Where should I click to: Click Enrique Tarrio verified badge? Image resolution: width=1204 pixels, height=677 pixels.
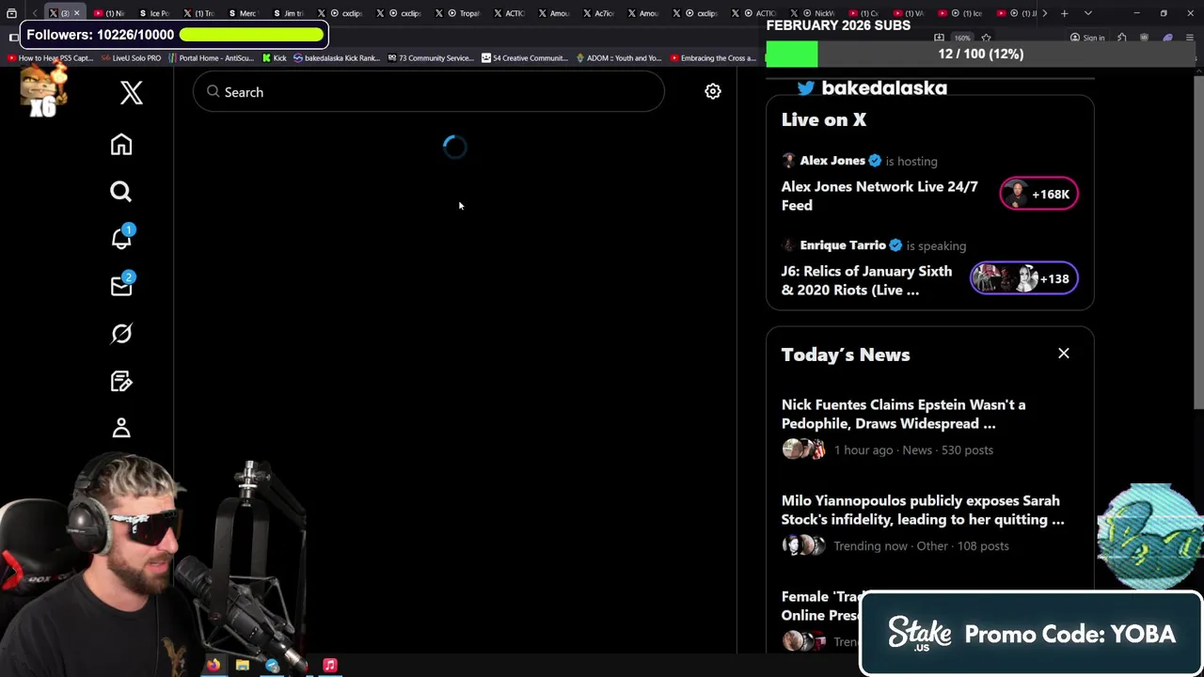(895, 245)
